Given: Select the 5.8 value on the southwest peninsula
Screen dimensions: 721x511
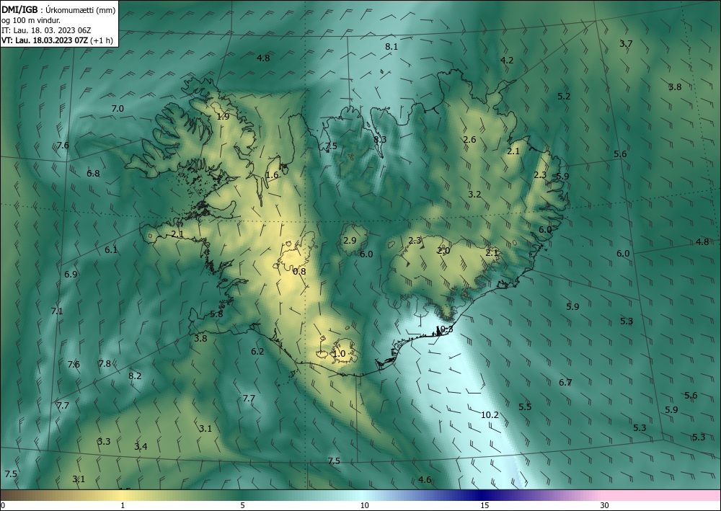Looking at the screenshot, I should pos(216,314).
